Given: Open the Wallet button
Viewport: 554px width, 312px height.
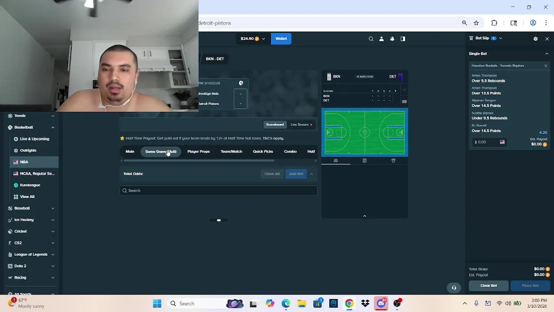Looking at the screenshot, I should 281,39.
